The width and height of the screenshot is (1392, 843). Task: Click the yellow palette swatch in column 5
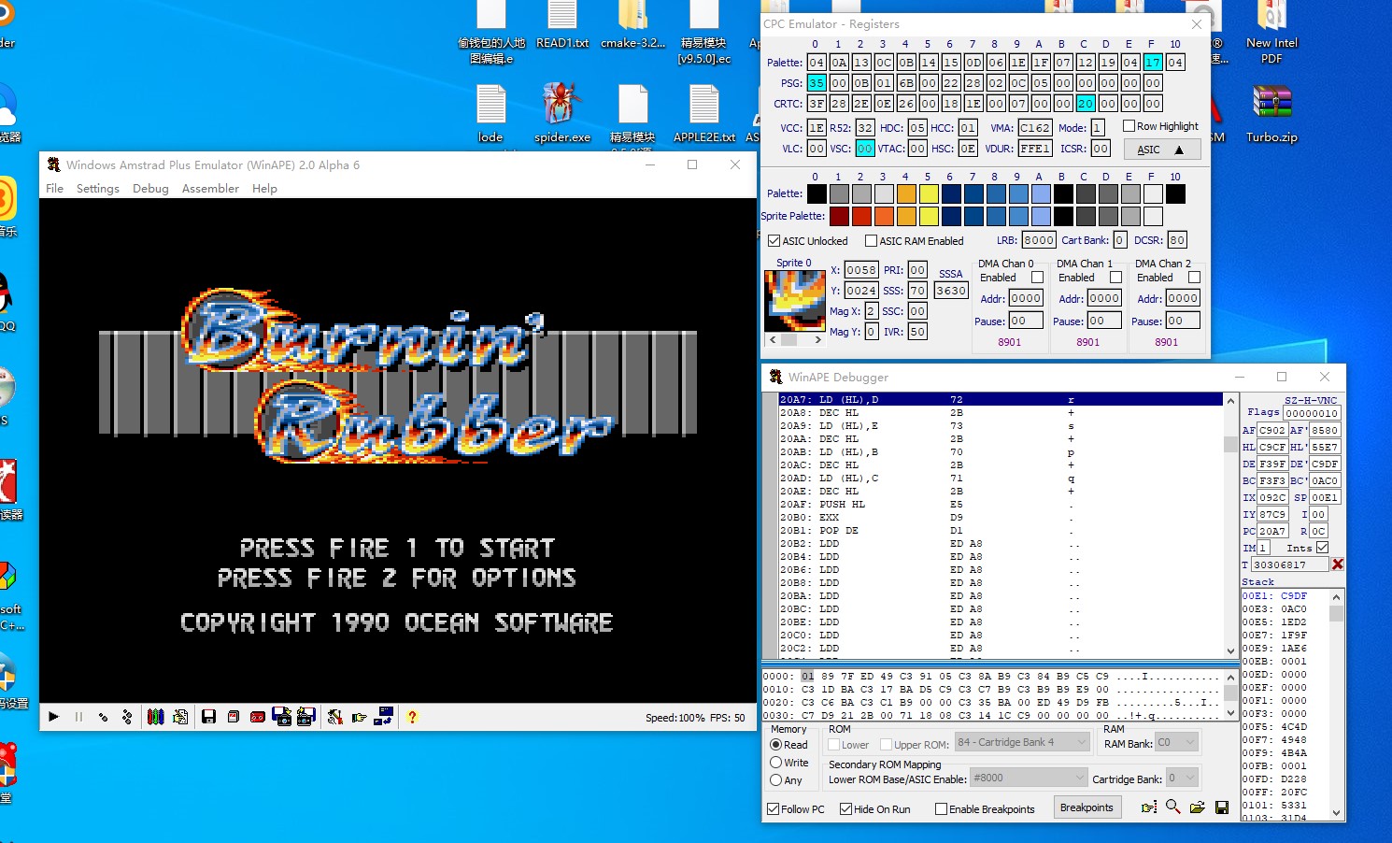point(929,193)
